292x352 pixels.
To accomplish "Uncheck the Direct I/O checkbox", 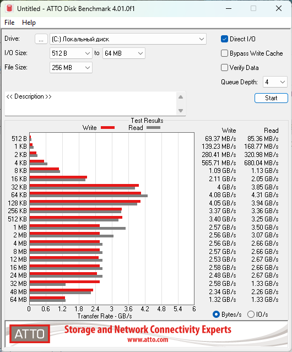I will (x=224, y=39).
